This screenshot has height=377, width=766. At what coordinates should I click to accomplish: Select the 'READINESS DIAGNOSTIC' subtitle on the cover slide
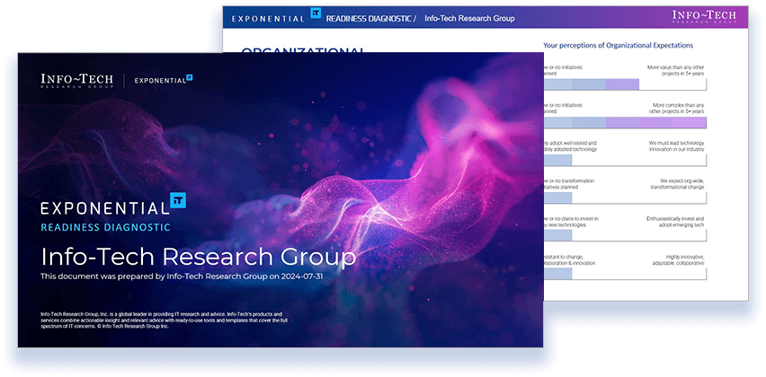(105, 227)
